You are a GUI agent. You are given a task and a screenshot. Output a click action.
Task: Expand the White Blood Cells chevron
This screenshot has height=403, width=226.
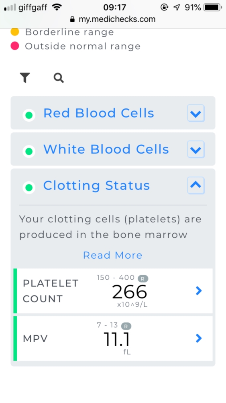pyautogui.click(x=196, y=150)
